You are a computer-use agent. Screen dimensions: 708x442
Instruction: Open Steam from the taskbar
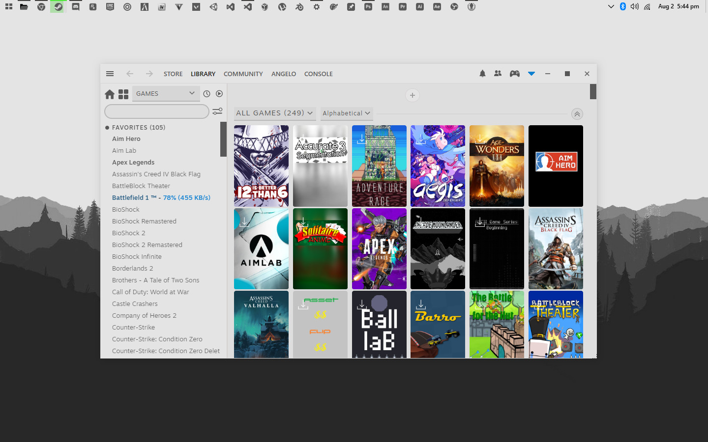click(58, 7)
